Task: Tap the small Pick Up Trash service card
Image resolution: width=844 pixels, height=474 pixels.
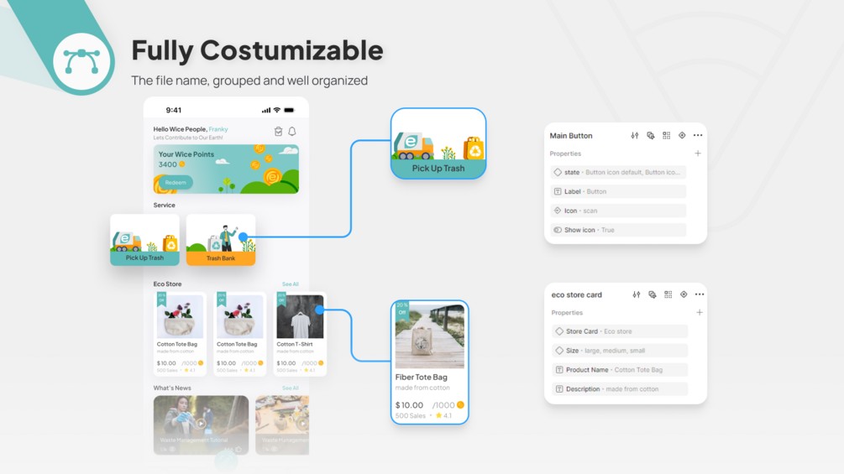Action: pyautogui.click(x=144, y=240)
